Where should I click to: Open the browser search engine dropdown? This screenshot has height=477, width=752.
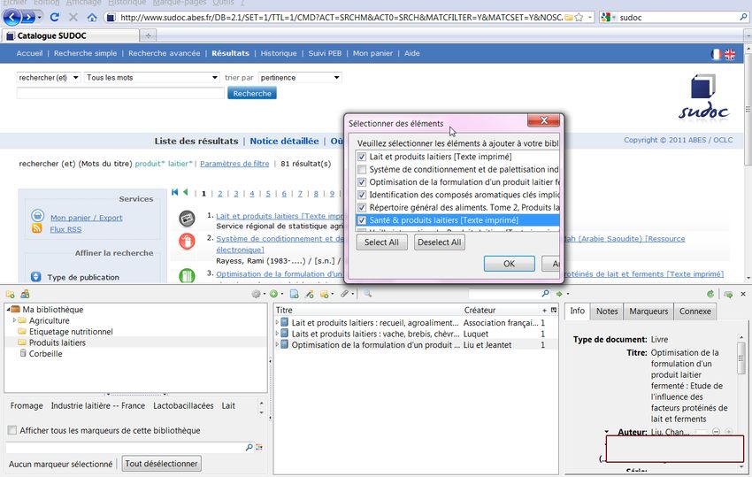coord(608,18)
